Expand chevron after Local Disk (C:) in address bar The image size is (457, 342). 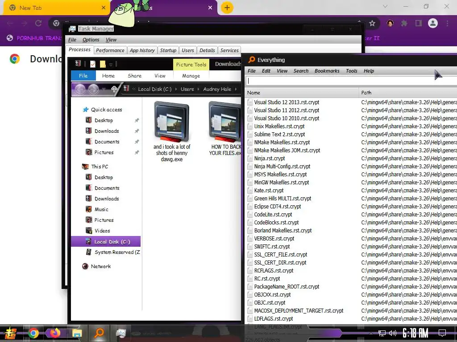coord(176,89)
